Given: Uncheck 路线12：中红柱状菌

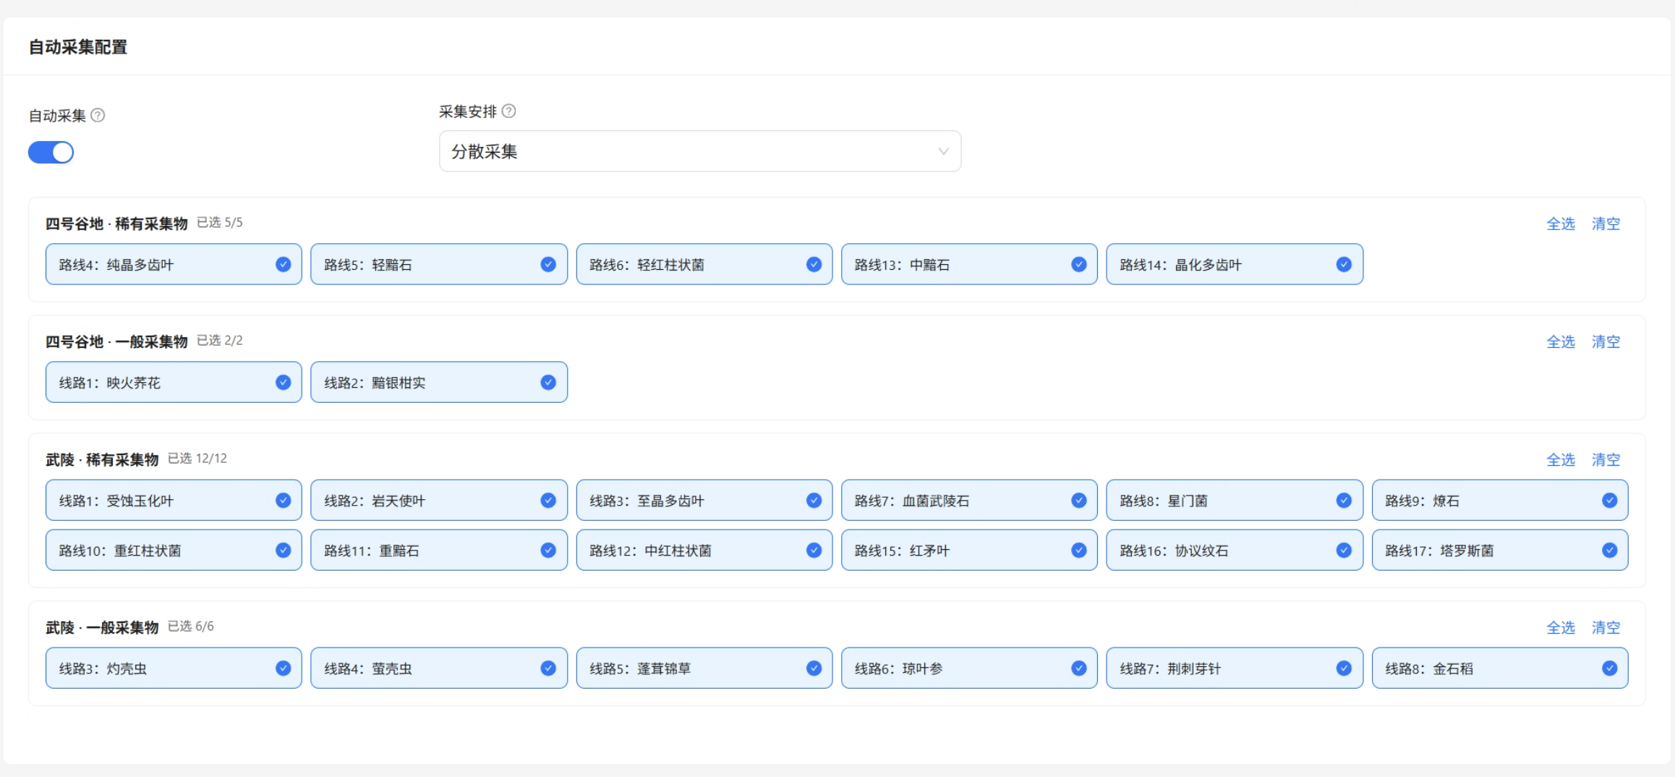Looking at the screenshot, I should pyautogui.click(x=704, y=550).
